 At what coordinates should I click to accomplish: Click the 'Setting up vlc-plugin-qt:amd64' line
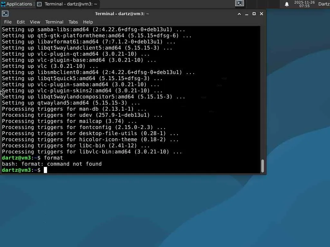(x=76, y=54)
